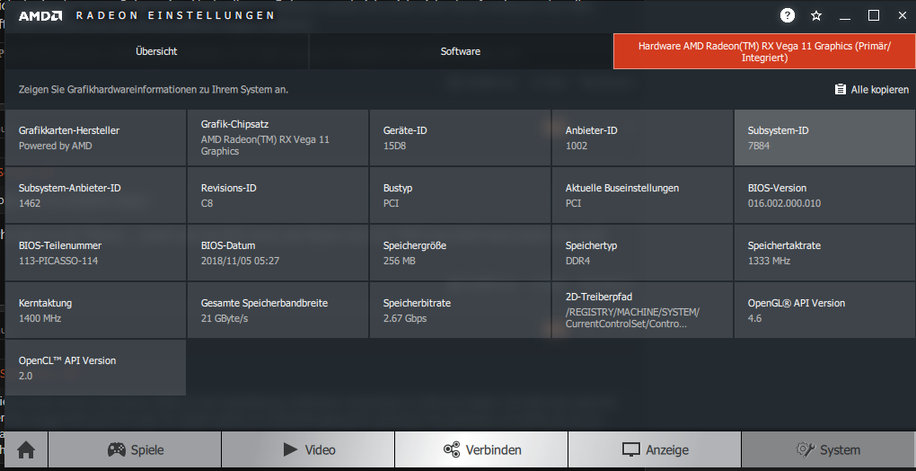
Task: Click Gesamte Speicherbandbreite value 21 GByte/s
Action: [x=225, y=318]
